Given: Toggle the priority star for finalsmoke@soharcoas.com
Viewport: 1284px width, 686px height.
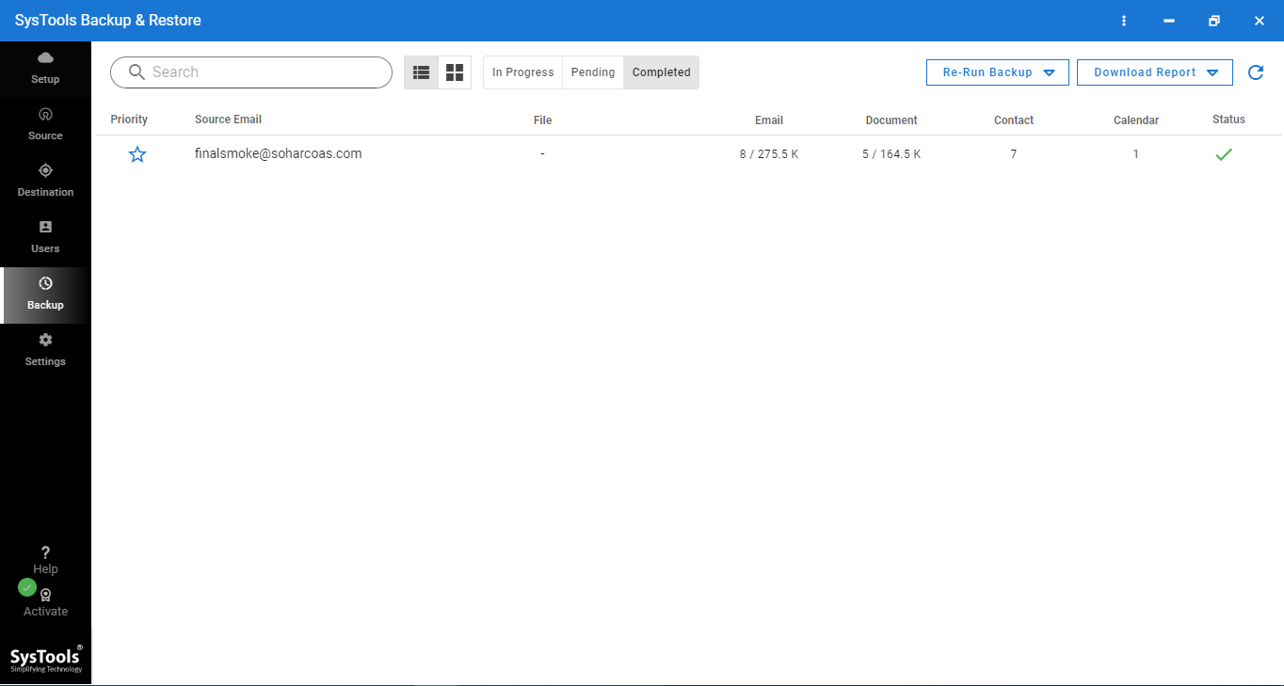Looking at the screenshot, I should (136, 153).
